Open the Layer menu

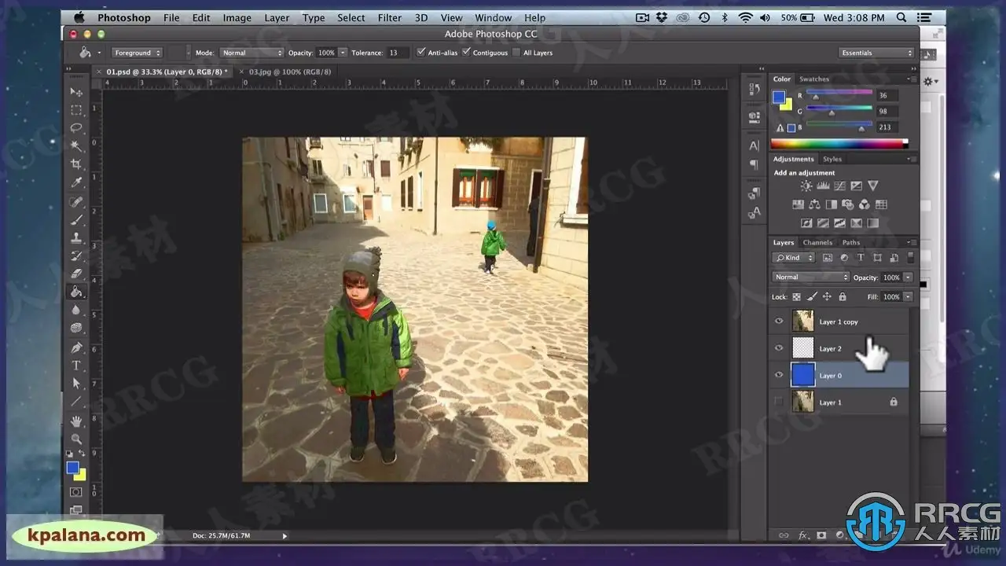point(276,17)
